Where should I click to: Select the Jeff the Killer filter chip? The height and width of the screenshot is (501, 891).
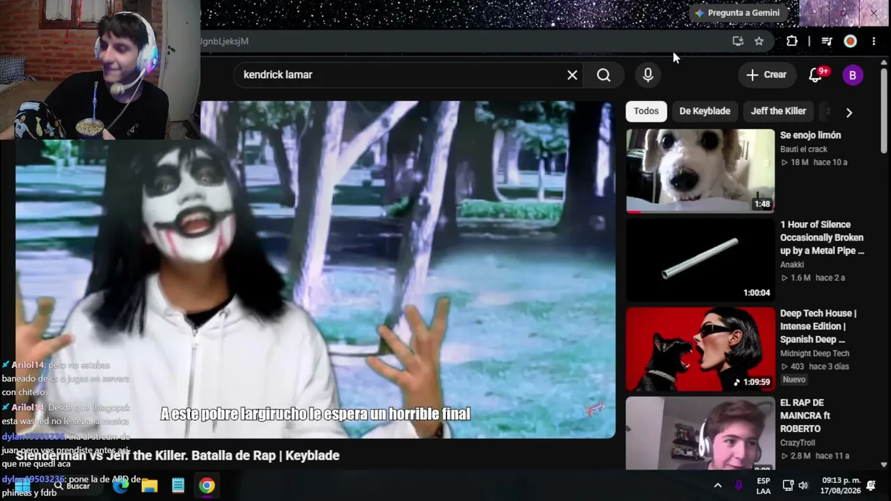point(778,111)
